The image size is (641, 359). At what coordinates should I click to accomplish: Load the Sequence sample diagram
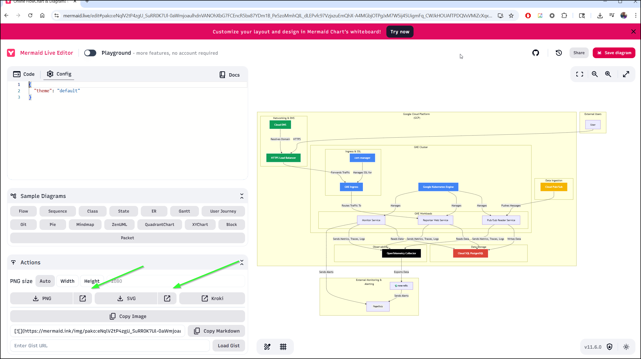(x=58, y=211)
